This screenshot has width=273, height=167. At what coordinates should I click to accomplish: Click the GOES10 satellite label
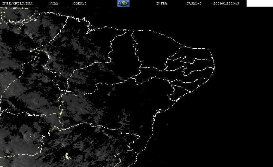(x=80, y=4)
